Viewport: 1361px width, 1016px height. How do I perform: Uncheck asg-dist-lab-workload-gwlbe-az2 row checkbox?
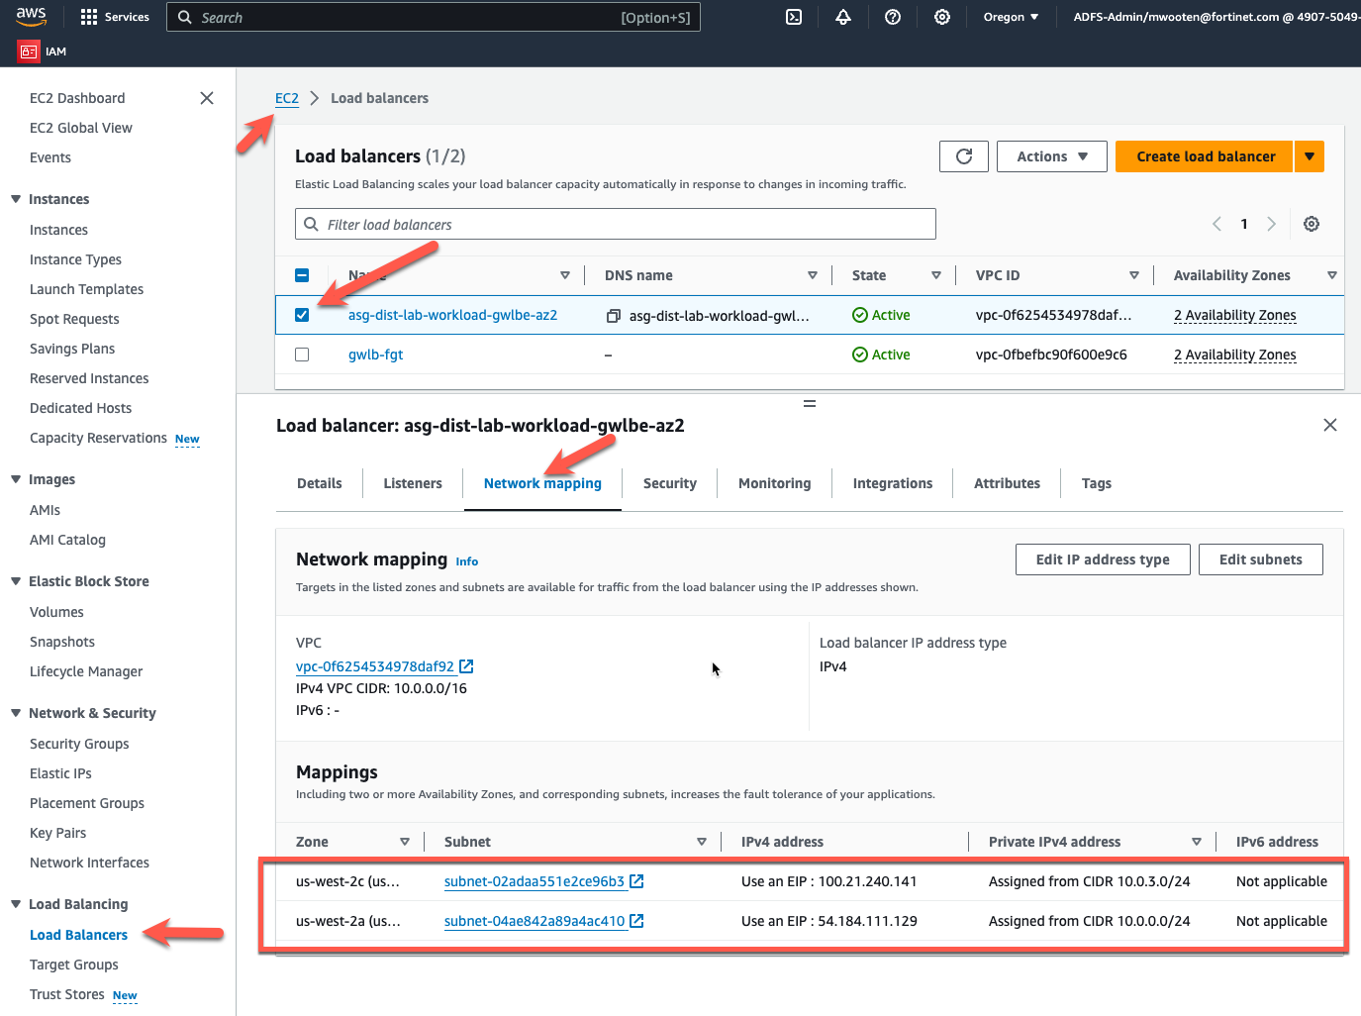click(x=302, y=315)
